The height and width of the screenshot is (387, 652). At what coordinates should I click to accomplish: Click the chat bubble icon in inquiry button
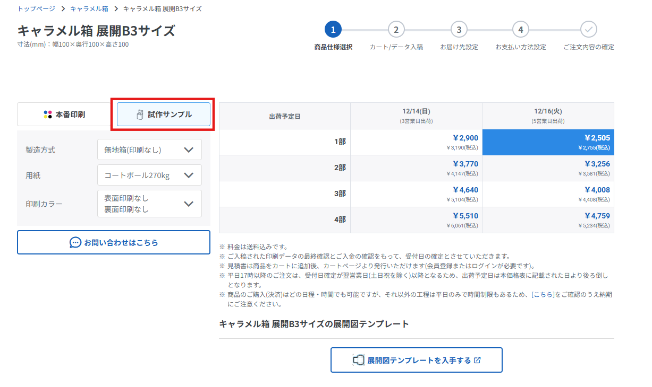(x=75, y=243)
